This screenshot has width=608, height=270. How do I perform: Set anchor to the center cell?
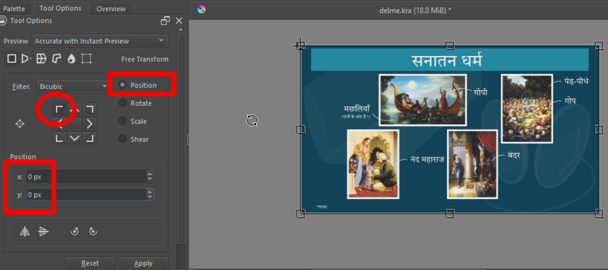tap(75, 124)
